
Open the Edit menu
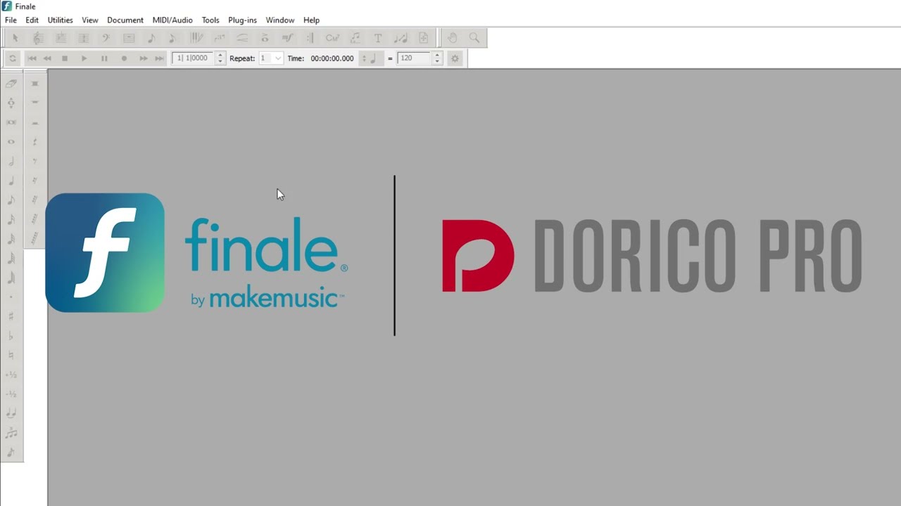(x=32, y=20)
